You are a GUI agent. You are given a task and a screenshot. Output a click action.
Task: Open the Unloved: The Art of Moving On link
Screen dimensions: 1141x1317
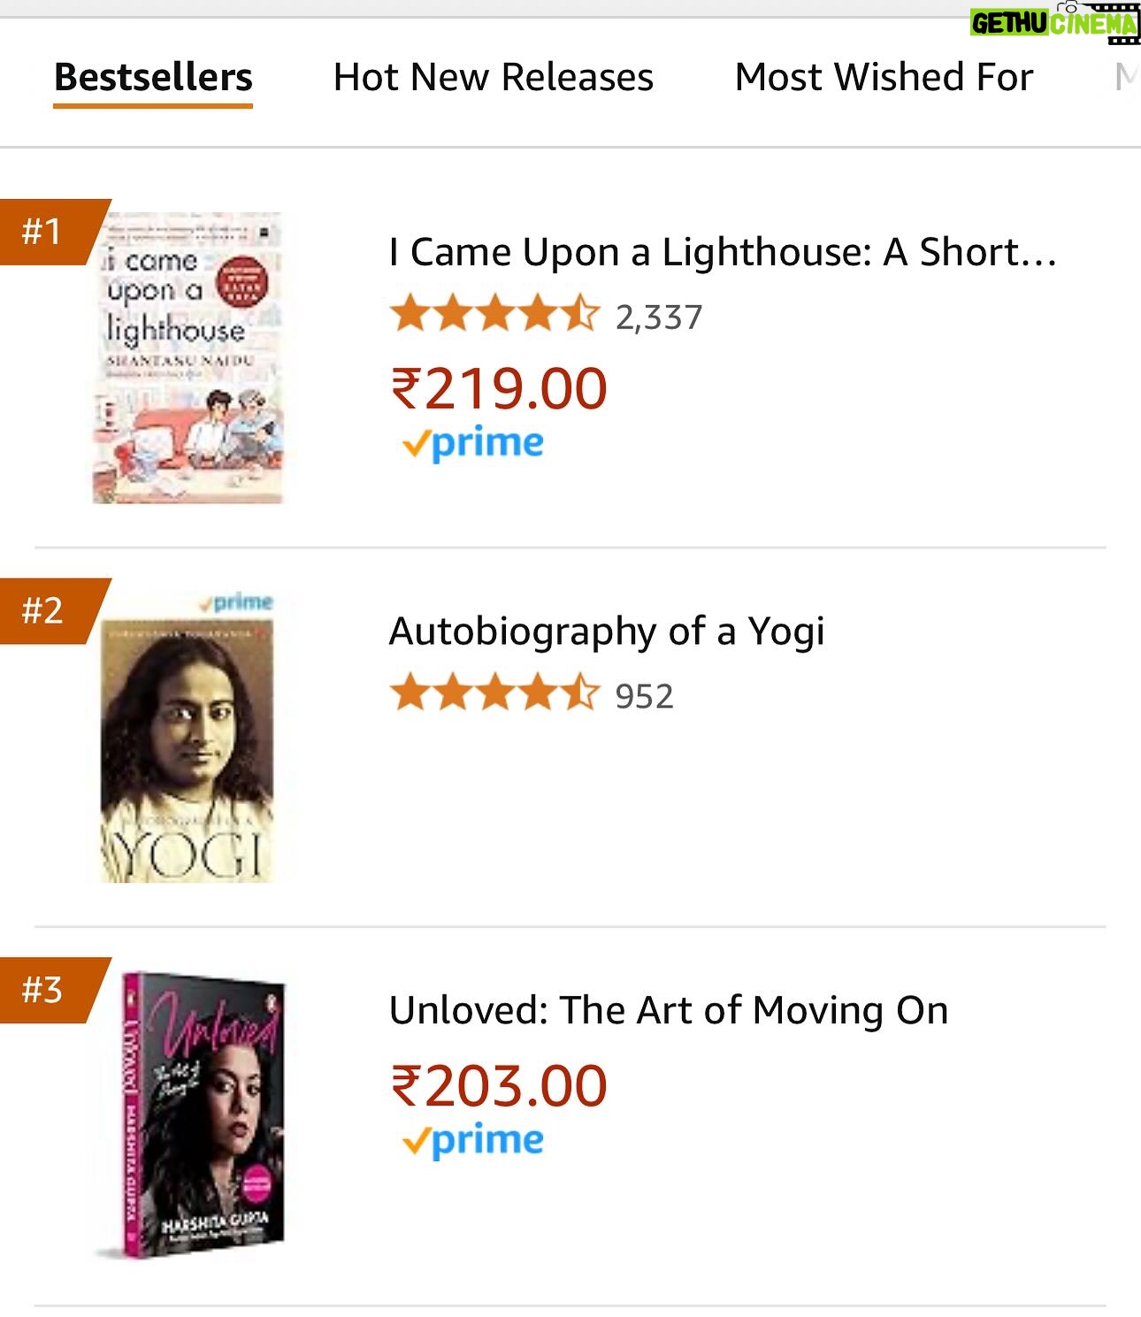click(x=669, y=1010)
